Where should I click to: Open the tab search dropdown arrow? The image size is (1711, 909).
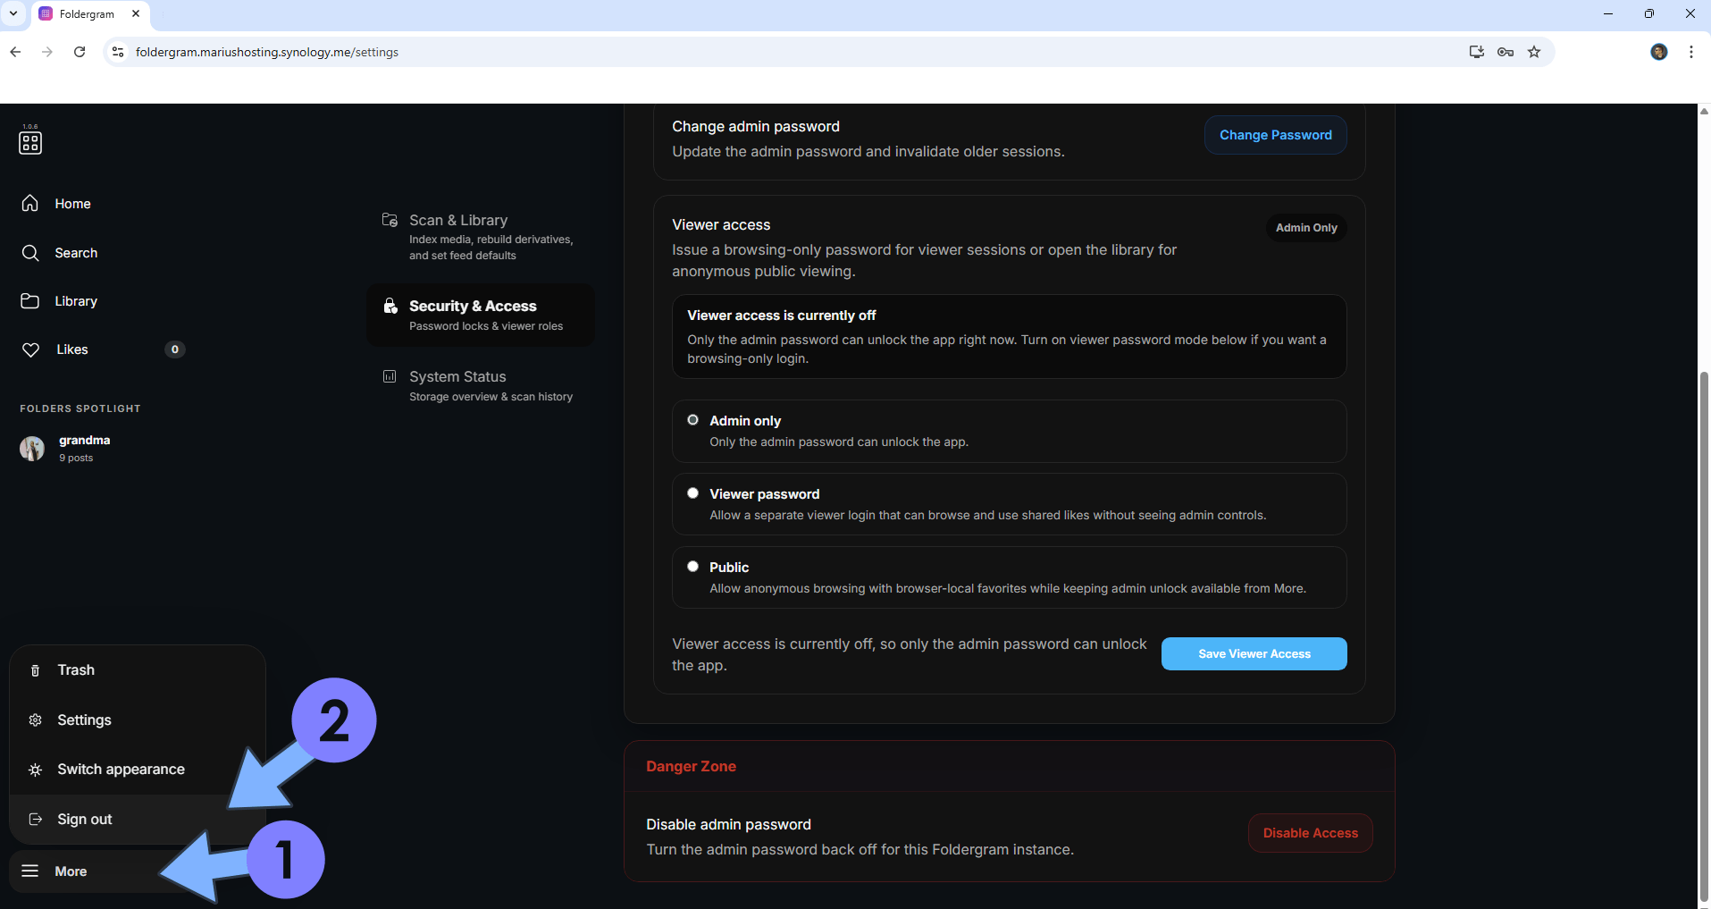[x=13, y=13]
